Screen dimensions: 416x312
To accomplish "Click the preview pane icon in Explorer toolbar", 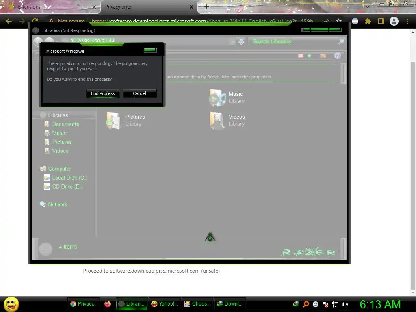I will tap(323, 56).
